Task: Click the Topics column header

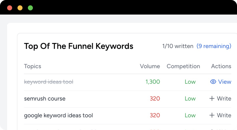Action: point(33,66)
